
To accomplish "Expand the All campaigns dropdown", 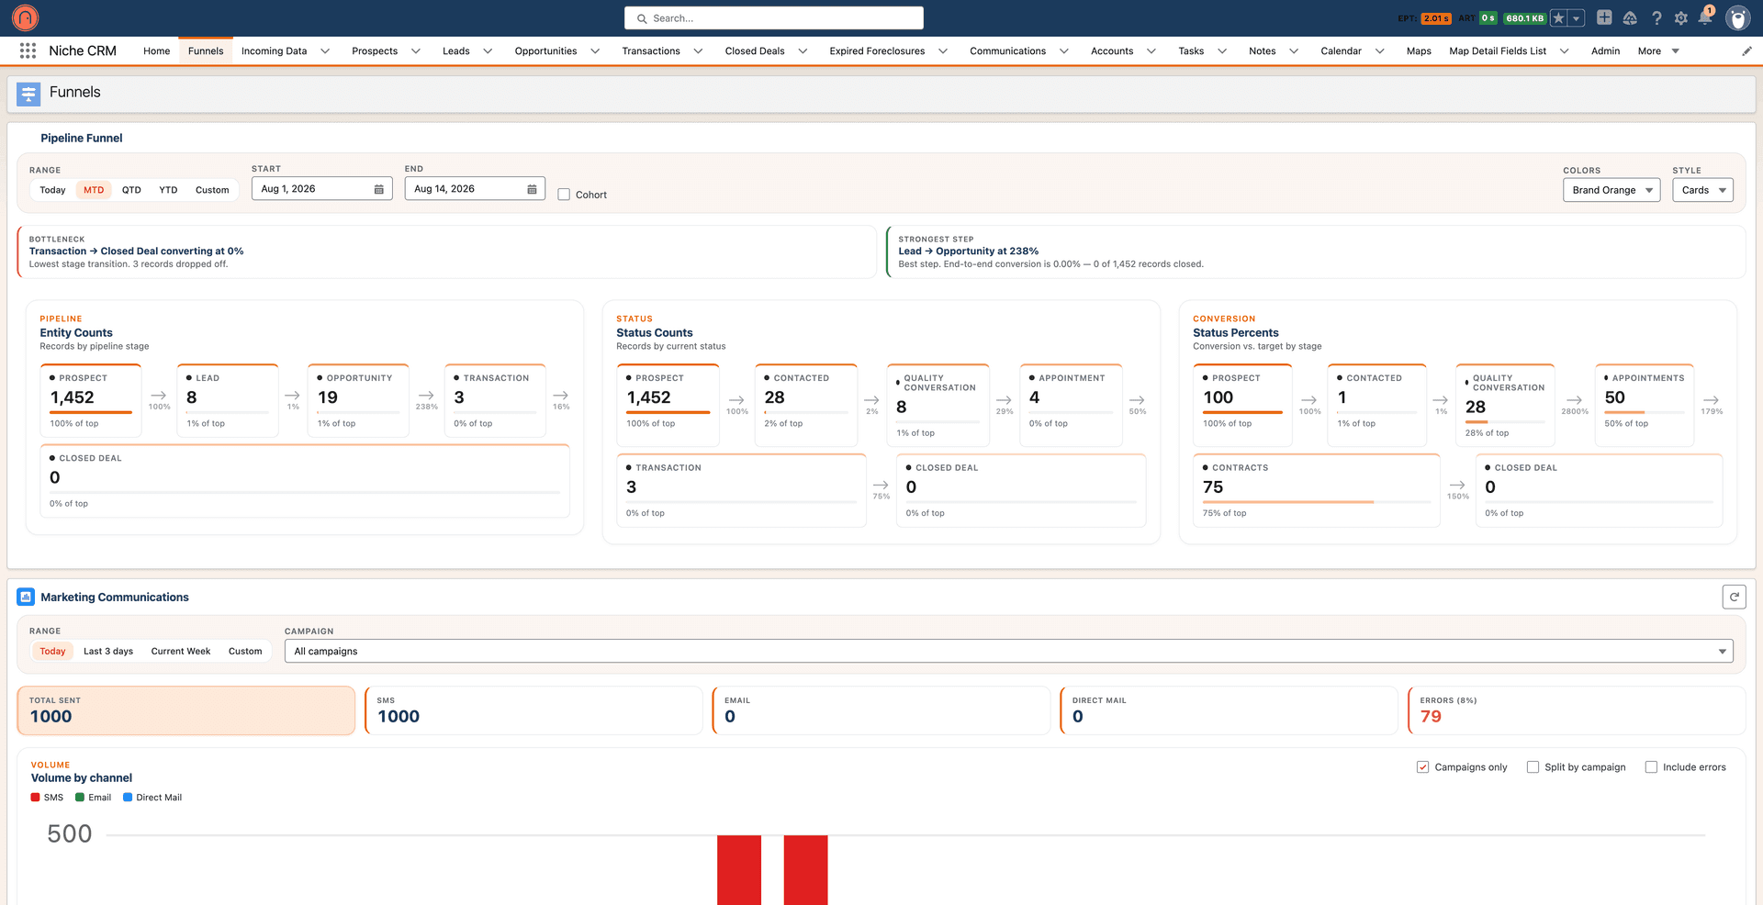I will pos(1008,651).
